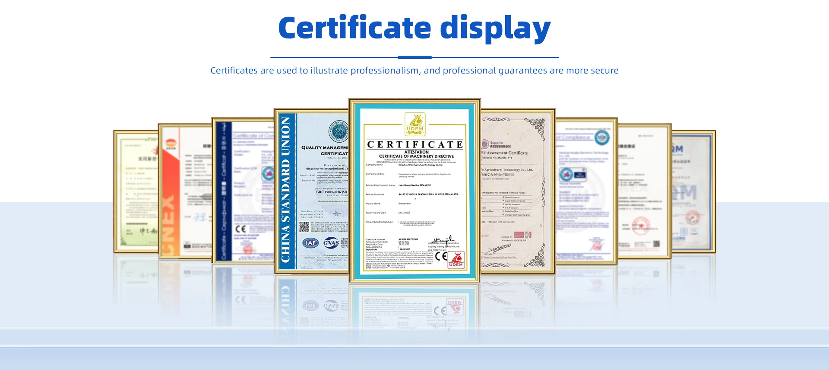Click the red UDEM stamp on center certificate
Image resolution: width=829 pixels, height=370 pixels.
point(456,260)
